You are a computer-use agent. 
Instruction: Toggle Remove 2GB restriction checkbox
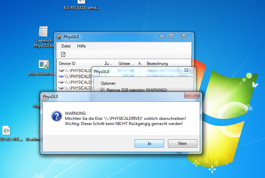pyautogui.click(x=102, y=90)
